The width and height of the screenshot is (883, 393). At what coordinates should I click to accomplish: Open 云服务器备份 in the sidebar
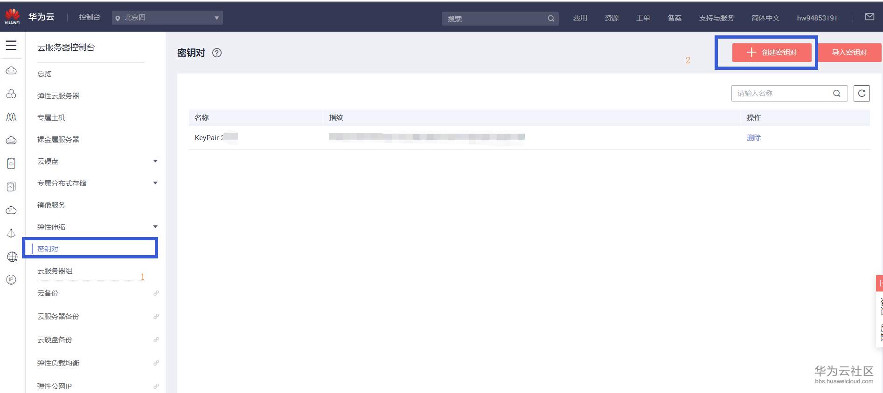coord(58,316)
